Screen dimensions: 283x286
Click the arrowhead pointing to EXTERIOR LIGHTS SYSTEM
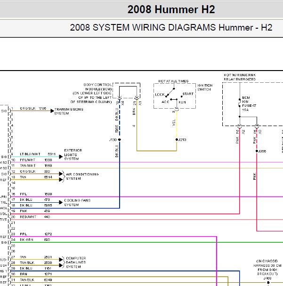61,157
